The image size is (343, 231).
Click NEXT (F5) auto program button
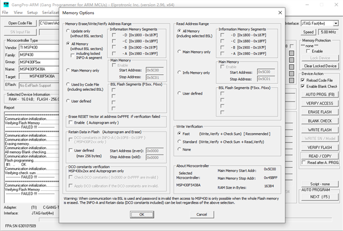pyautogui.click(x=319, y=197)
